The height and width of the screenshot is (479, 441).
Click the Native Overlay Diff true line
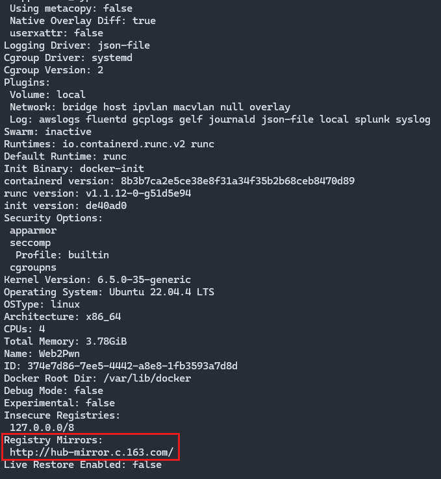click(82, 21)
